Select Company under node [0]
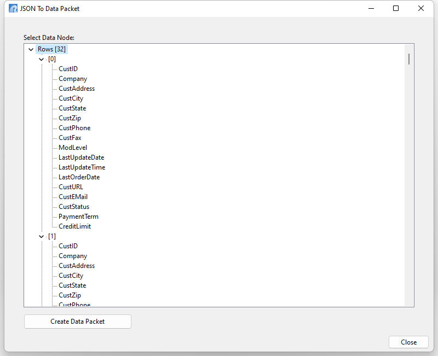438x356 pixels. pyautogui.click(x=73, y=79)
